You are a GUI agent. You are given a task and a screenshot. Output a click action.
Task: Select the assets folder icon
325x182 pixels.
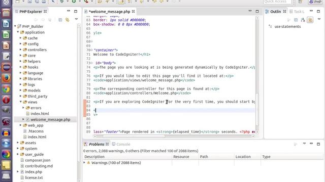[22, 143]
